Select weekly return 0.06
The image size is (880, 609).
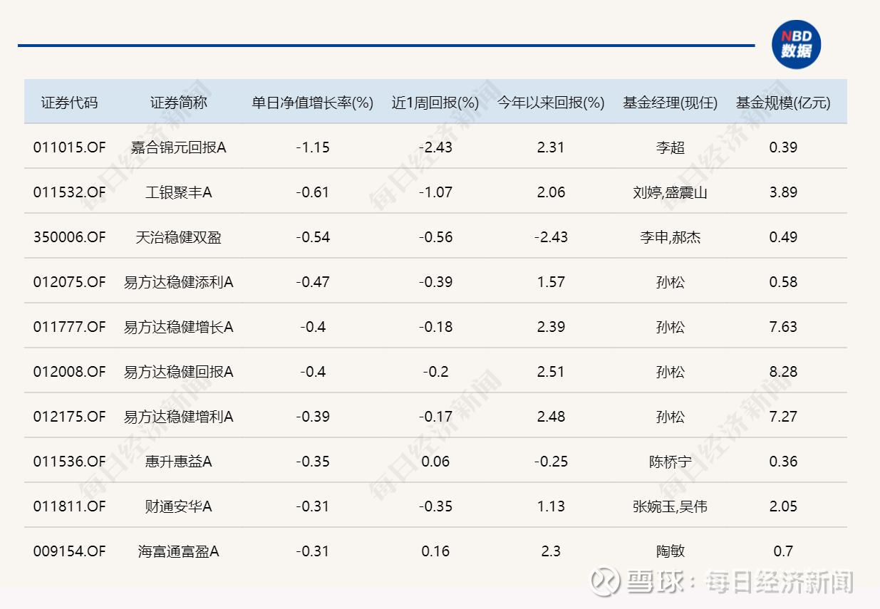[x=435, y=462]
